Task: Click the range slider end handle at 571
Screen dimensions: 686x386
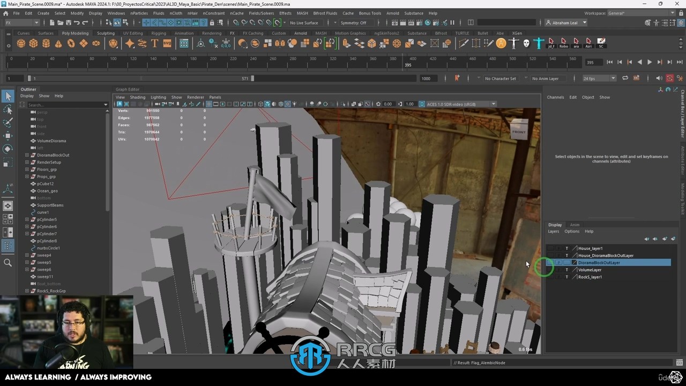Action: tap(252, 78)
